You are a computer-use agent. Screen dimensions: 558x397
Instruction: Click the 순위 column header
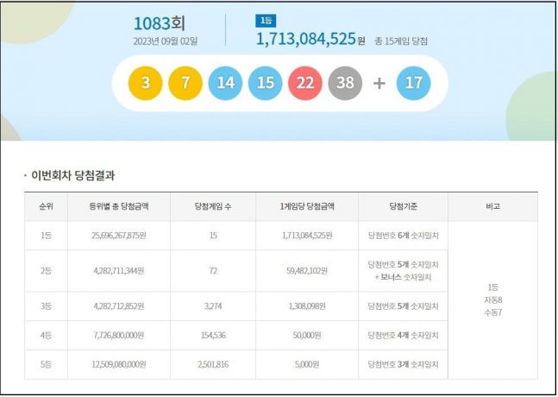point(45,207)
